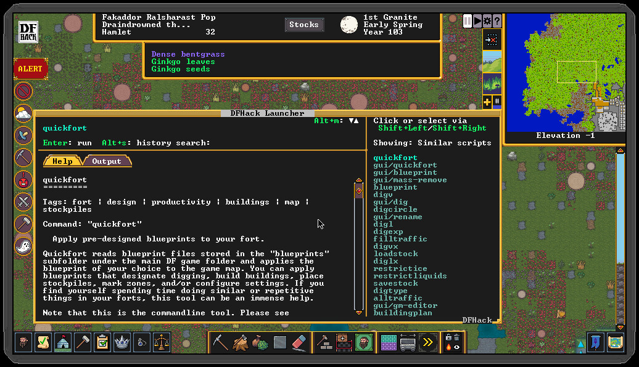The height and width of the screenshot is (367, 639).
Task: Open the nobles crown menu
Action: (122, 342)
